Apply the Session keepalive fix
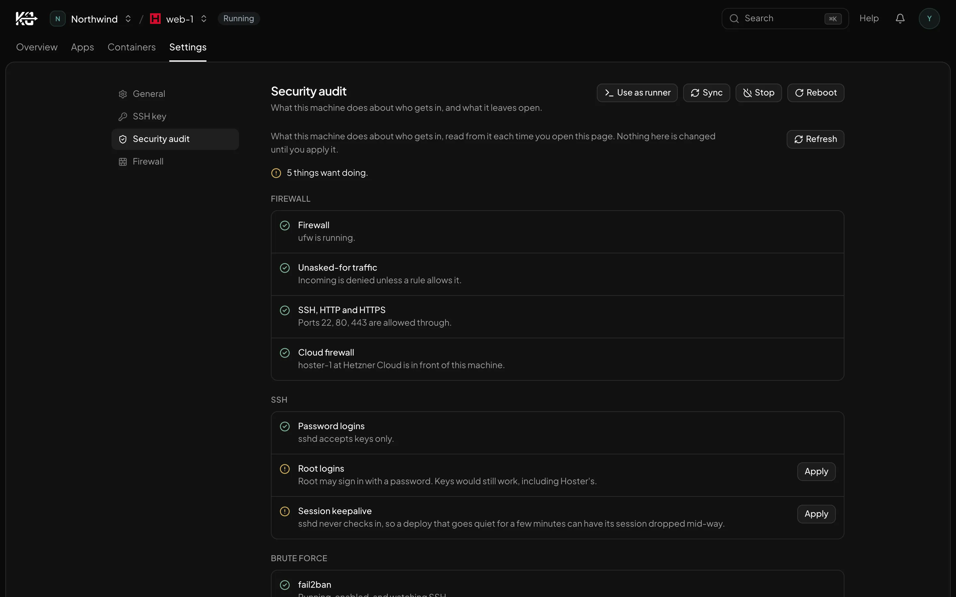The height and width of the screenshot is (597, 956). click(x=816, y=514)
